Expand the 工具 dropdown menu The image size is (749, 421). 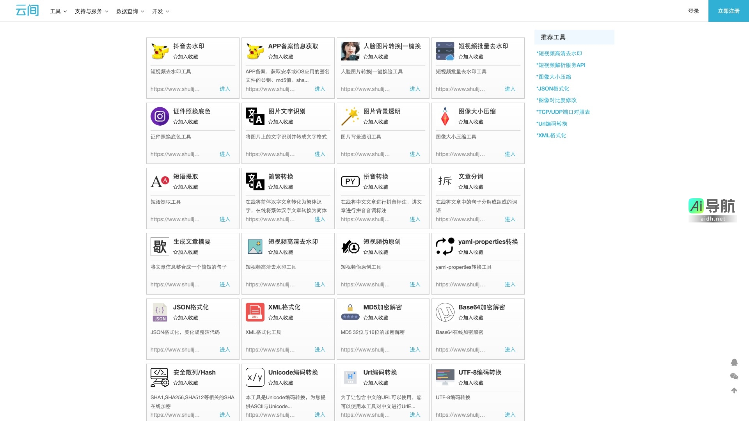pyautogui.click(x=58, y=11)
